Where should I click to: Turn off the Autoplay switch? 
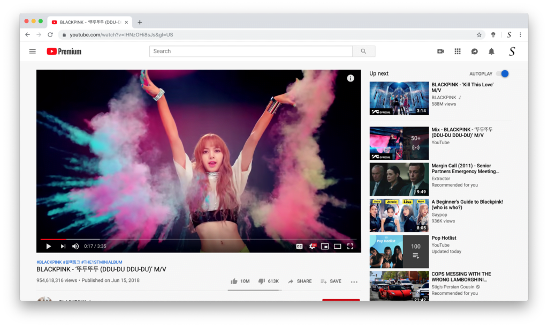pos(503,74)
